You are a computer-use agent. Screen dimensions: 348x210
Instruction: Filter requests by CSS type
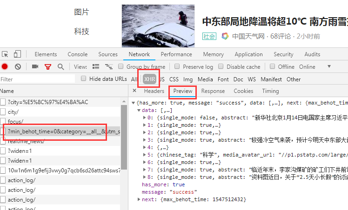pyautogui.click(x=174, y=79)
